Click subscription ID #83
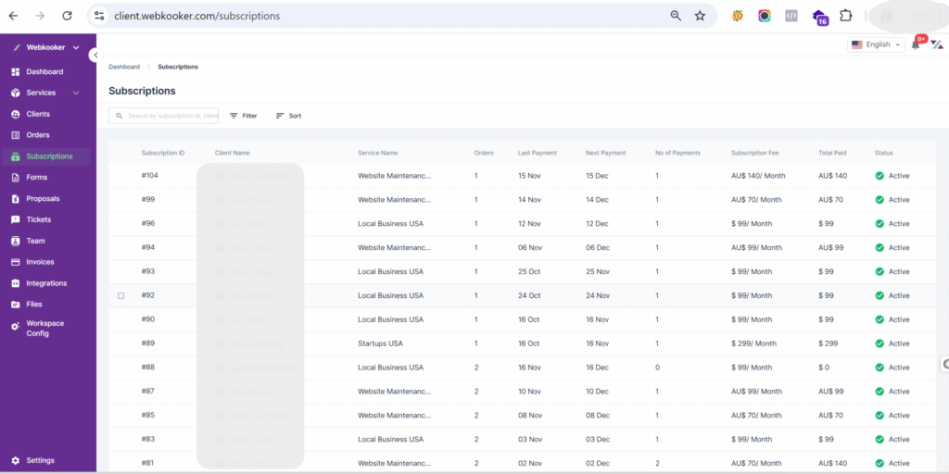The image size is (949, 474). (x=147, y=439)
